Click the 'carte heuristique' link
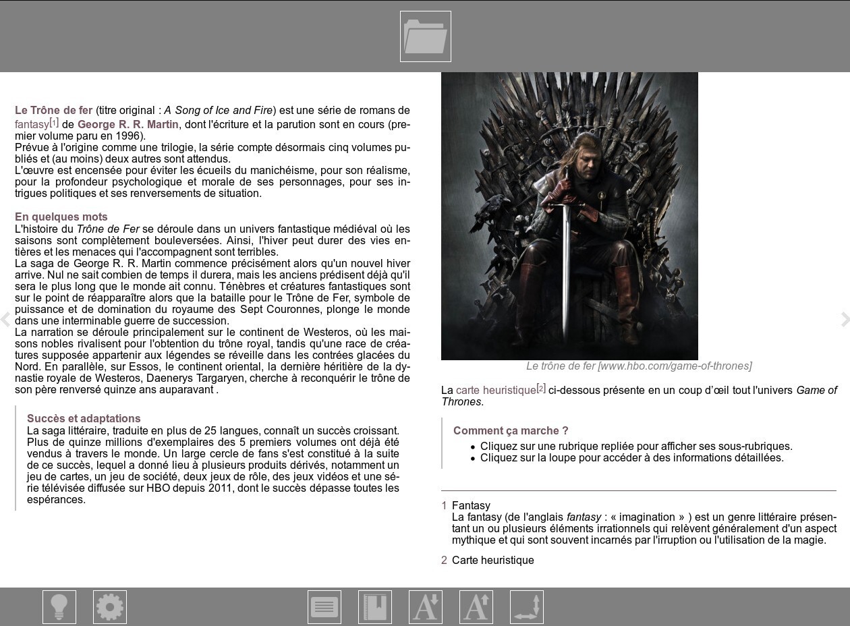The height and width of the screenshot is (626, 850). [496, 391]
